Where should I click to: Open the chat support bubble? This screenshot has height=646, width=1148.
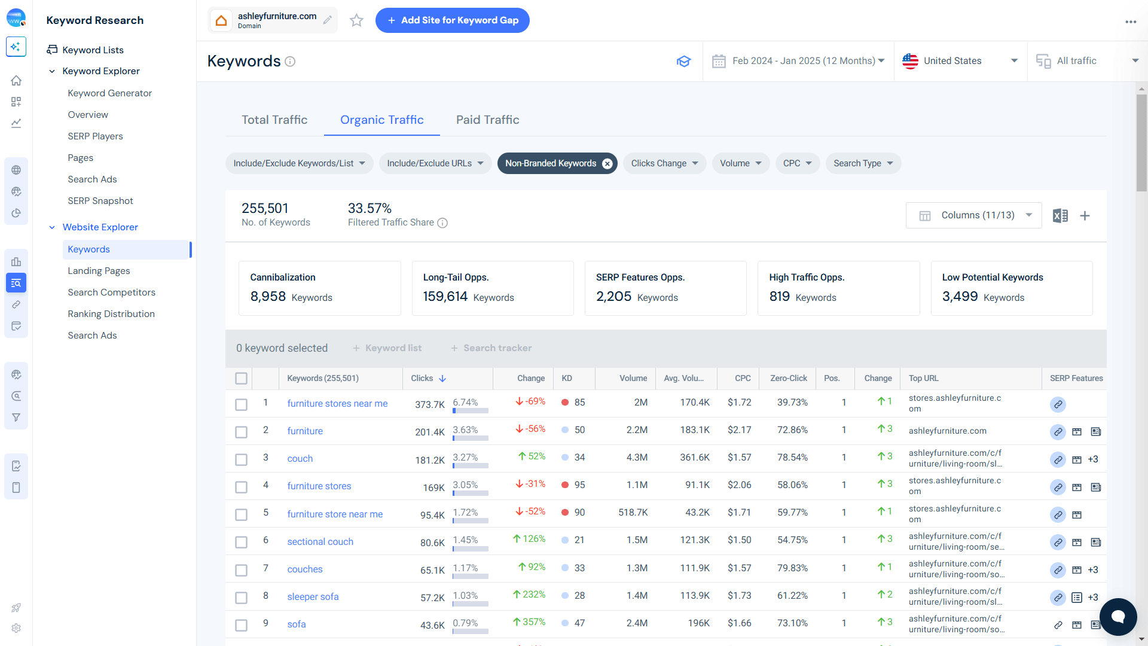pos(1118,616)
